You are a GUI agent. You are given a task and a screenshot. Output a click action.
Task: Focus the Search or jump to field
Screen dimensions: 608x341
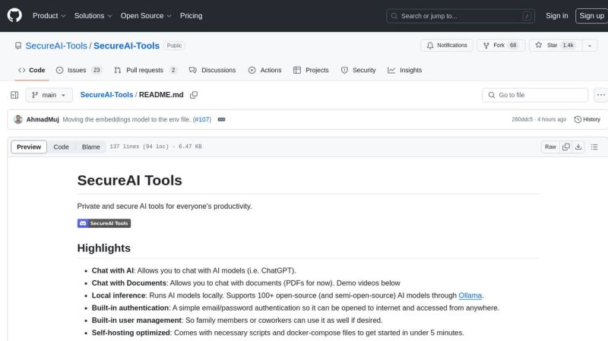click(461, 16)
